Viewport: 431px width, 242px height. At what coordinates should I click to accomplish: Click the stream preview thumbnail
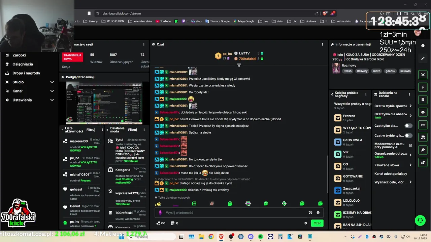(x=104, y=103)
